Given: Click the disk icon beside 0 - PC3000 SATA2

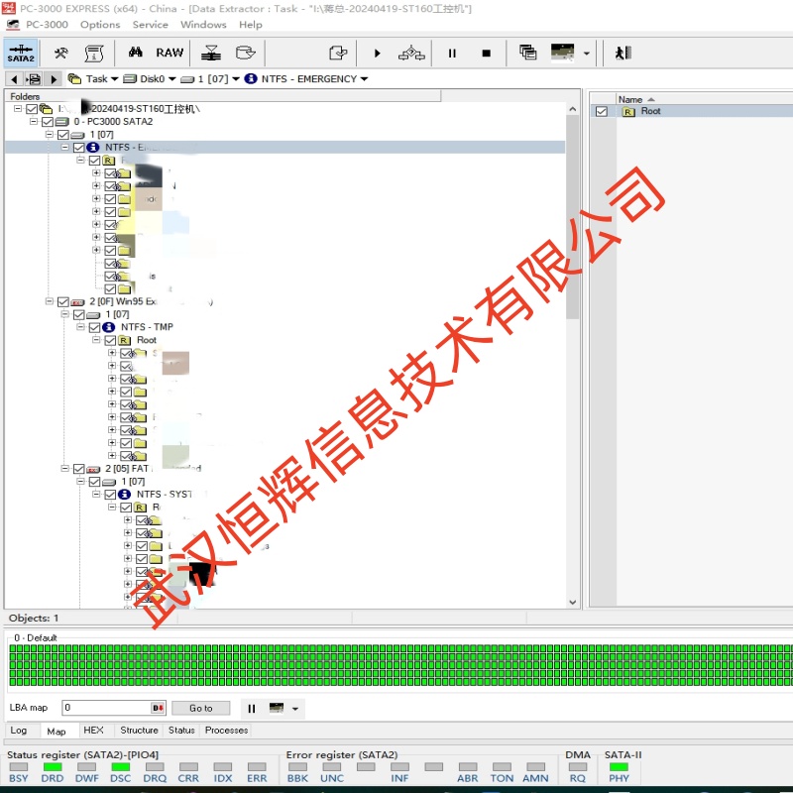Looking at the screenshot, I should pos(62,122).
